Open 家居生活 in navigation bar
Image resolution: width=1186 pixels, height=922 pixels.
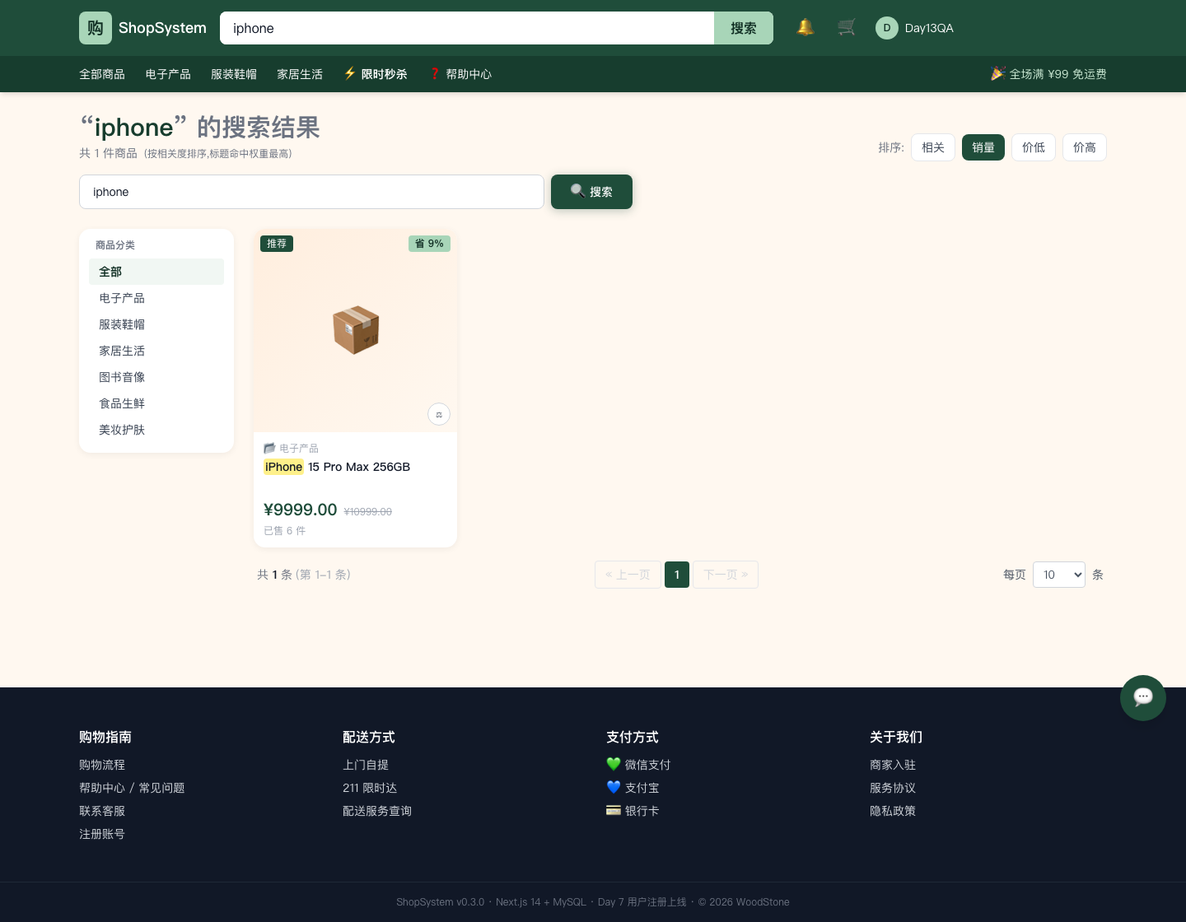click(300, 74)
